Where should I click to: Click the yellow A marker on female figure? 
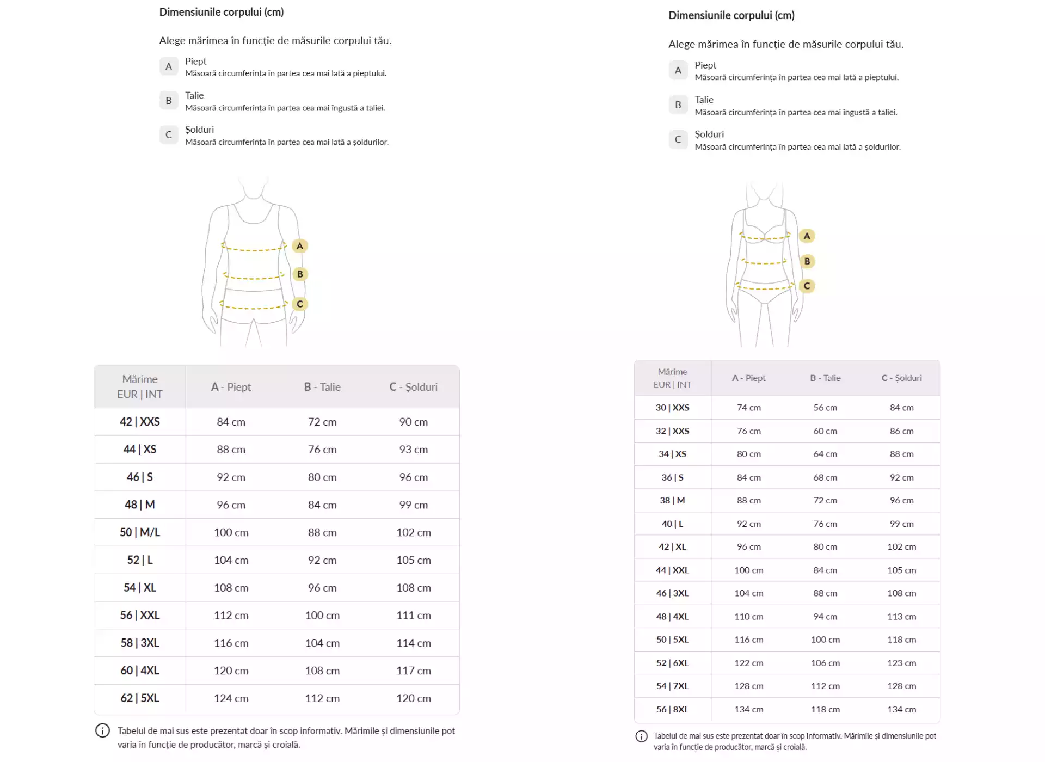[807, 236]
